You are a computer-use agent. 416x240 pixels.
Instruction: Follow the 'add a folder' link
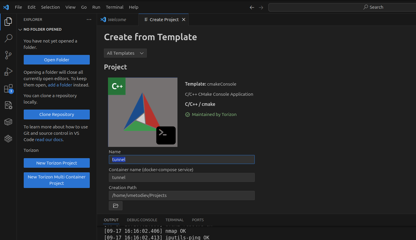coord(60,85)
